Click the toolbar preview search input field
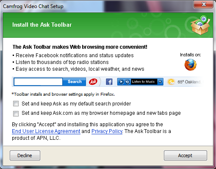Screen dimensions: 216x169 (x=38, y=82)
